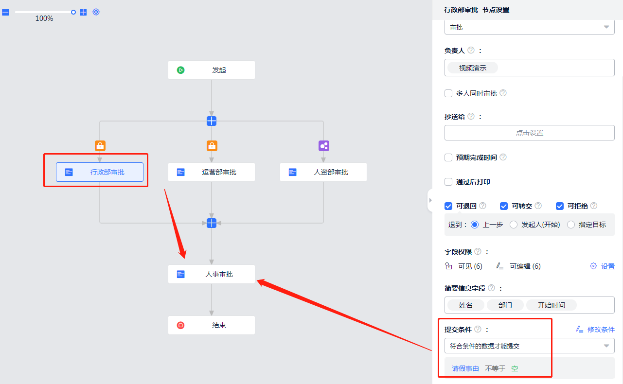Click the upper blue plus gateway node
Image resolution: width=623 pixels, height=384 pixels.
click(x=212, y=121)
